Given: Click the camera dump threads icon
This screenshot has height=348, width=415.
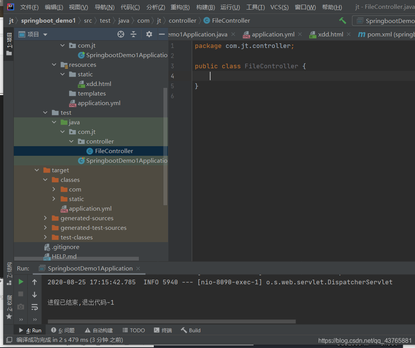Looking at the screenshot, I should tap(21, 307).
